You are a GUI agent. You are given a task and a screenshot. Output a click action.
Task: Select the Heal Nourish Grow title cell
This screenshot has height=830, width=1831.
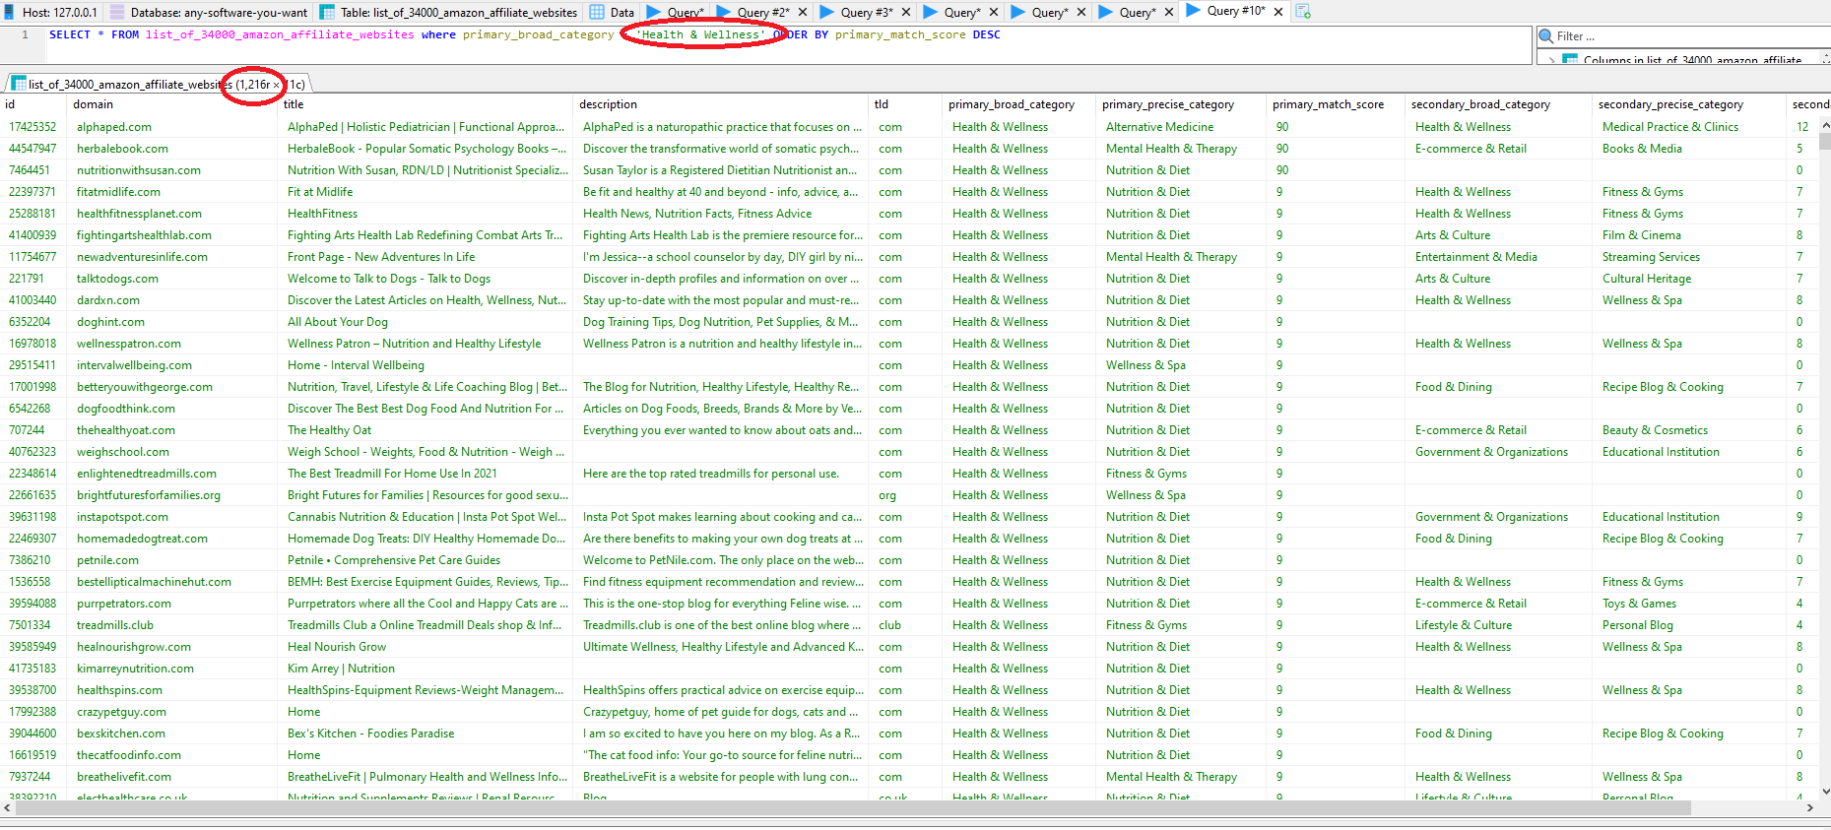425,647
